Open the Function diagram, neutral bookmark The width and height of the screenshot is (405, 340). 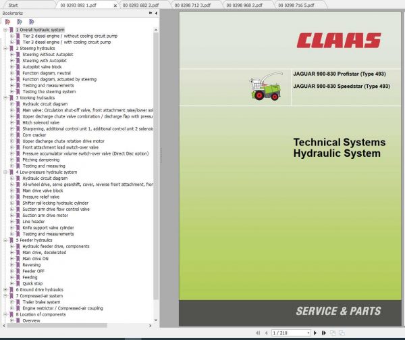[x=47, y=73]
